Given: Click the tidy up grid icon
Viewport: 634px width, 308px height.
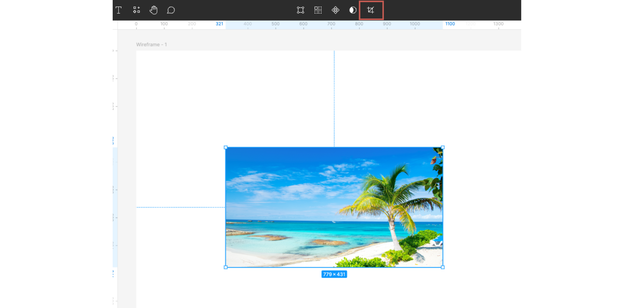Looking at the screenshot, I should (x=318, y=10).
